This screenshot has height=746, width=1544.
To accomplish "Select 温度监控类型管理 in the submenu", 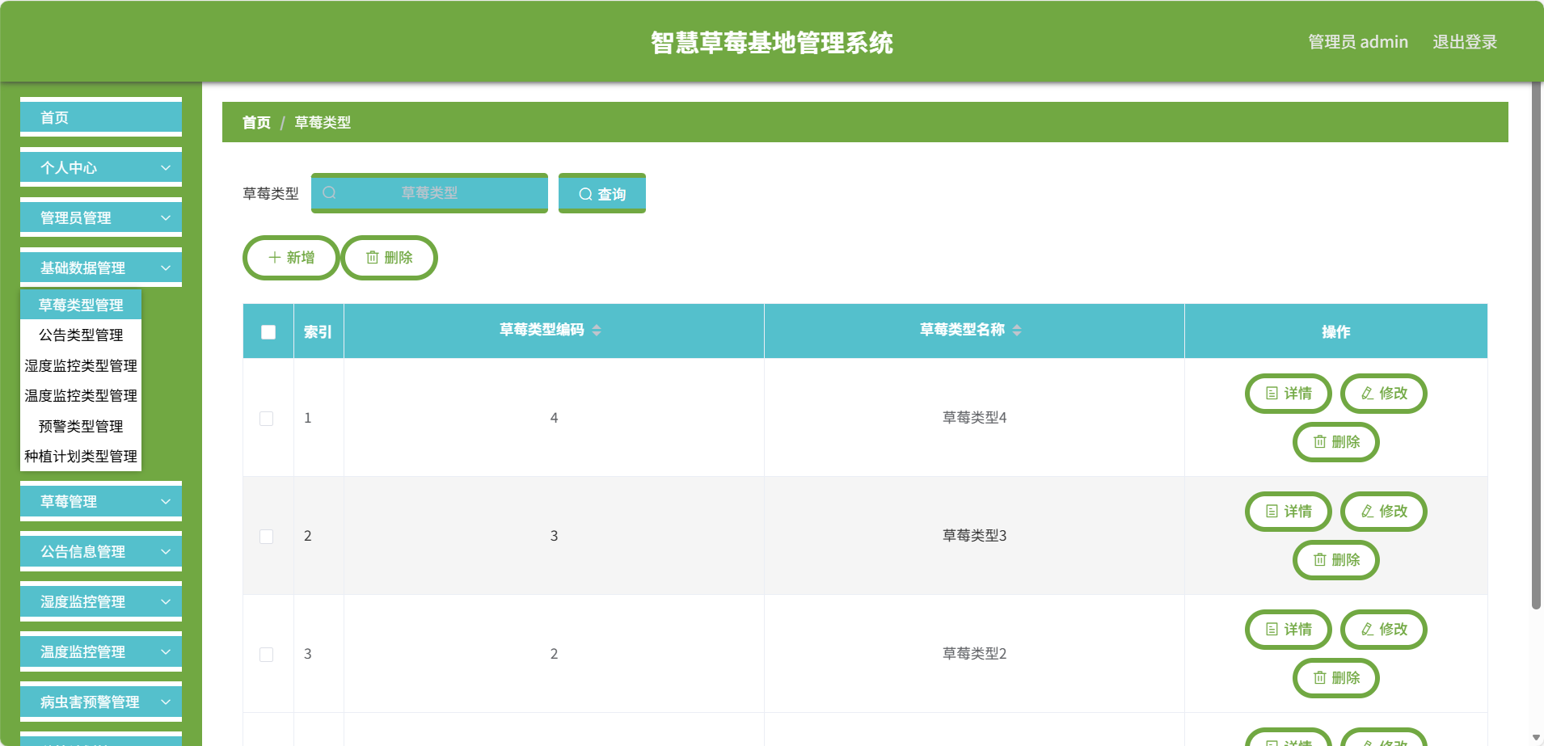I will pos(81,395).
